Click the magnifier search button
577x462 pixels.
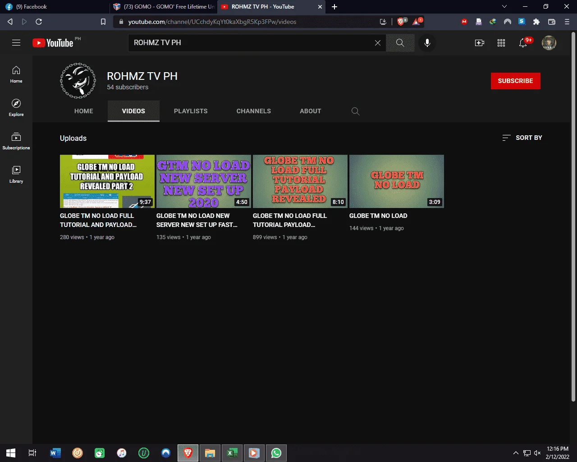[x=400, y=43]
